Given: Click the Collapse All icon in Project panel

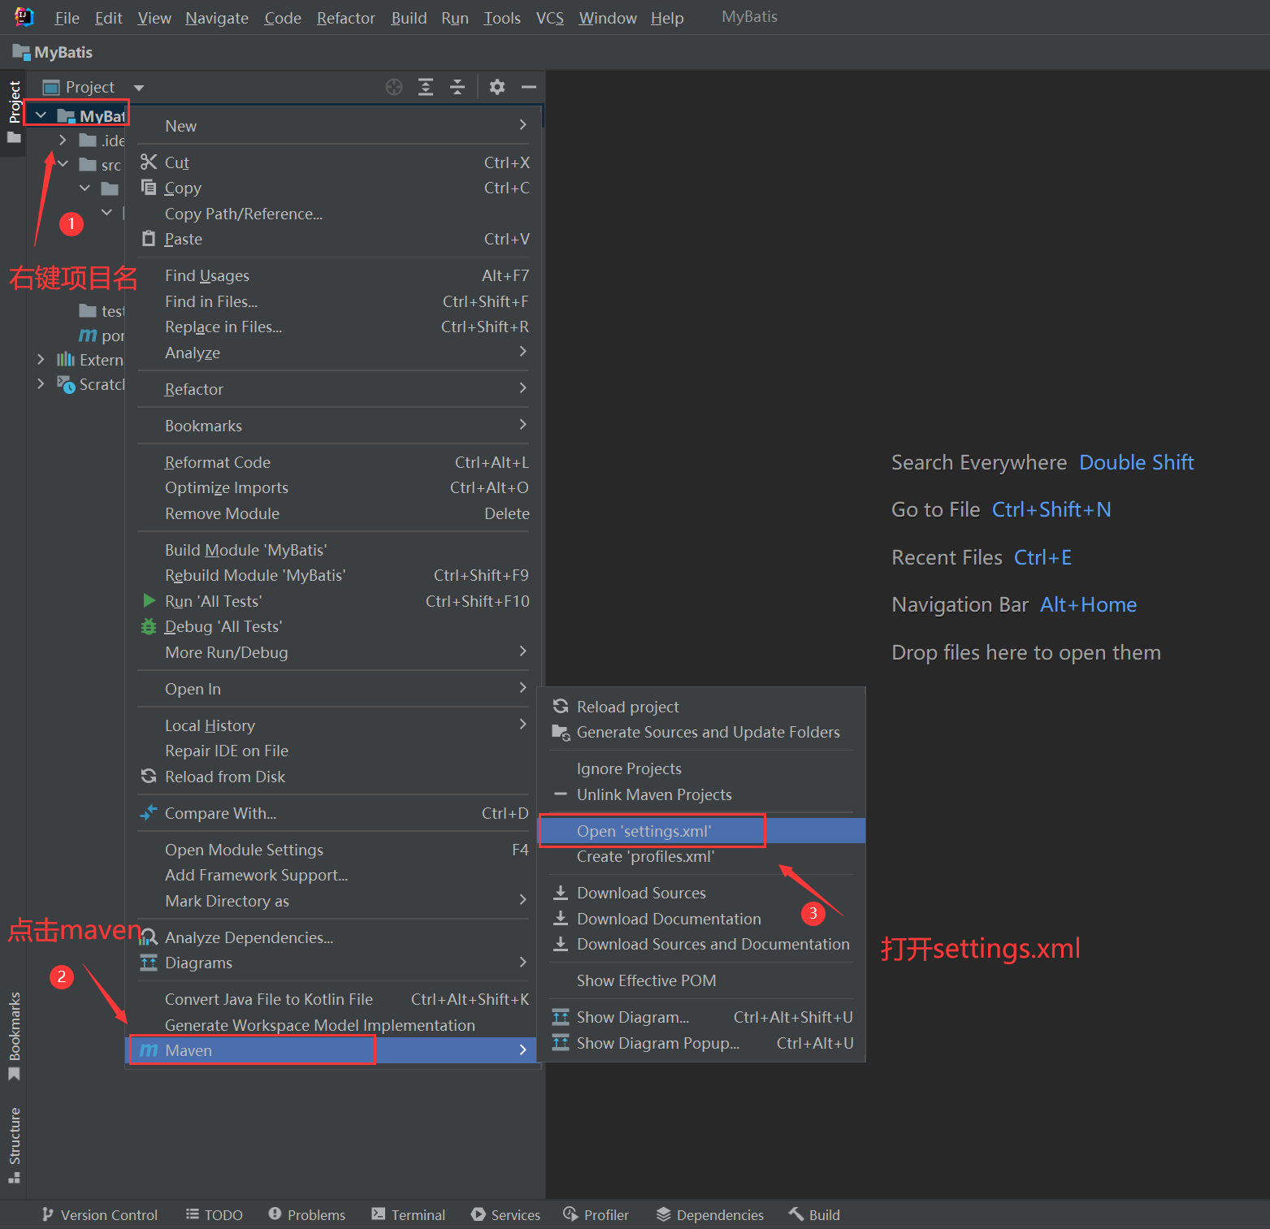Looking at the screenshot, I should [457, 87].
